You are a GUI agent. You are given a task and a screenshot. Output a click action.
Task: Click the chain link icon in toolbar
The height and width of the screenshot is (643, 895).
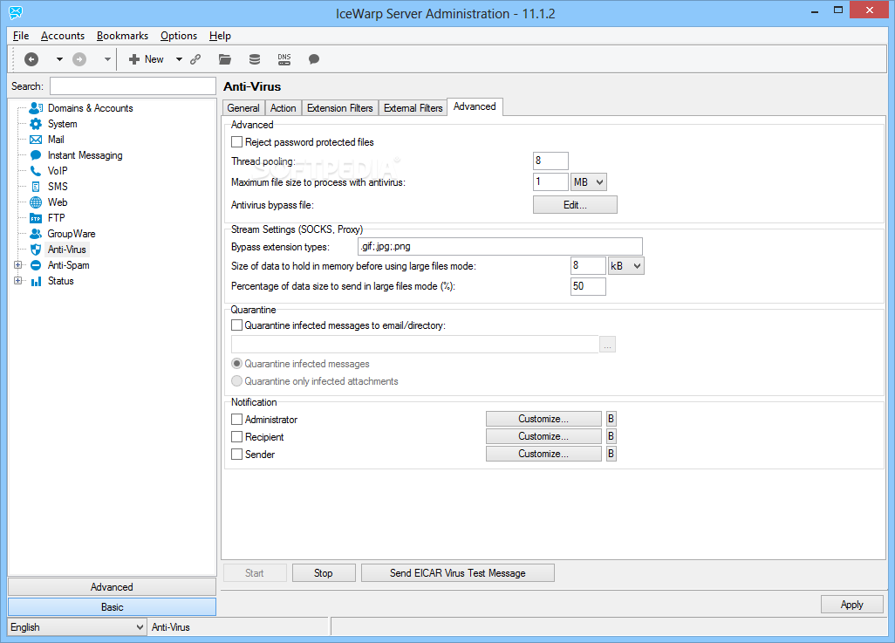click(195, 58)
